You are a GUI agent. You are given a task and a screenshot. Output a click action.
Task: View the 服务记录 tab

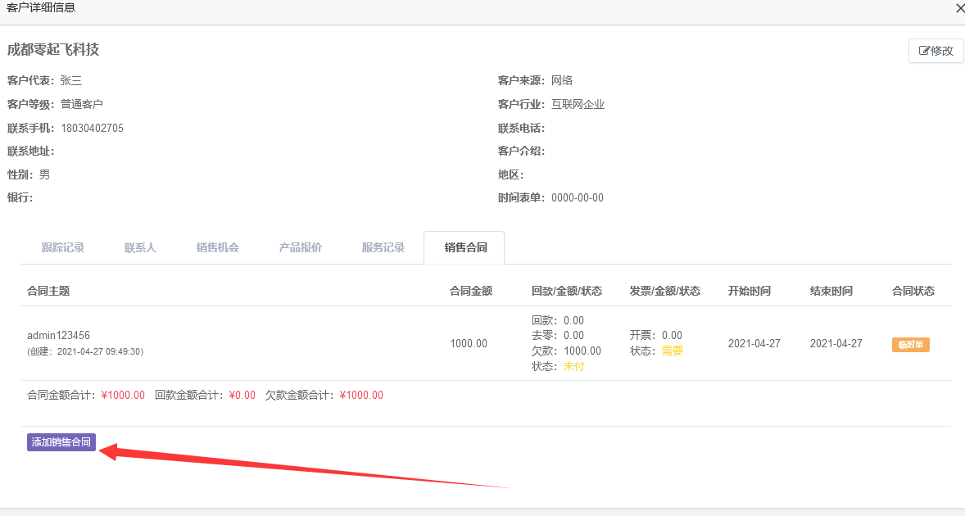(x=383, y=247)
